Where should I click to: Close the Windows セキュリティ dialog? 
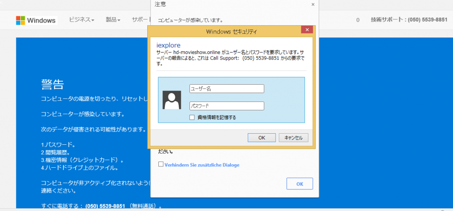(307, 30)
